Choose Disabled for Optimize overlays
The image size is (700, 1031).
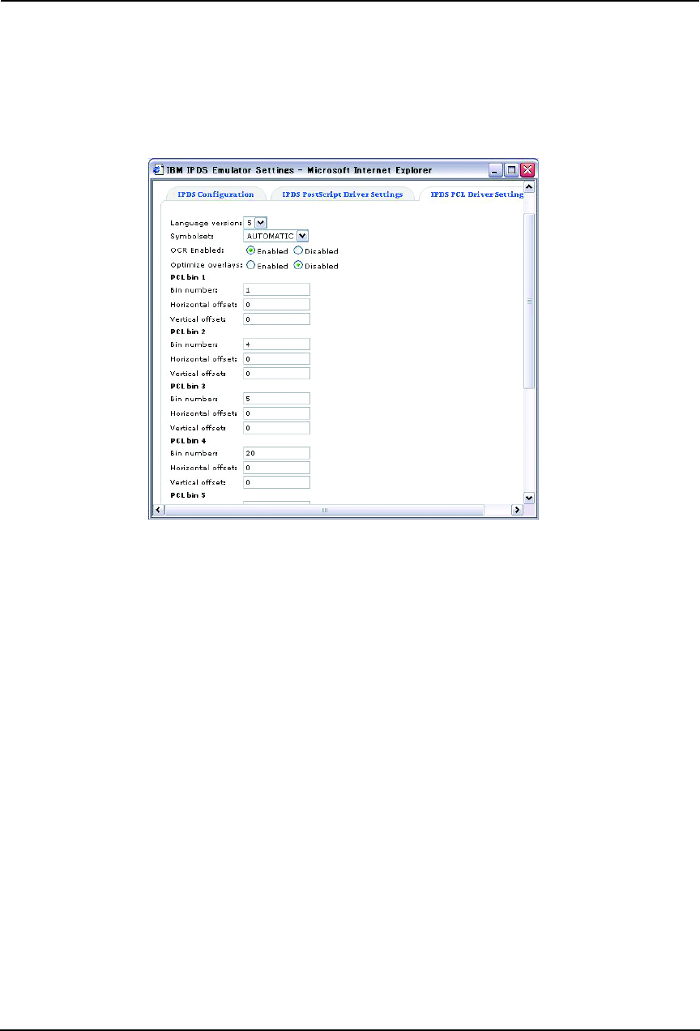[298, 265]
